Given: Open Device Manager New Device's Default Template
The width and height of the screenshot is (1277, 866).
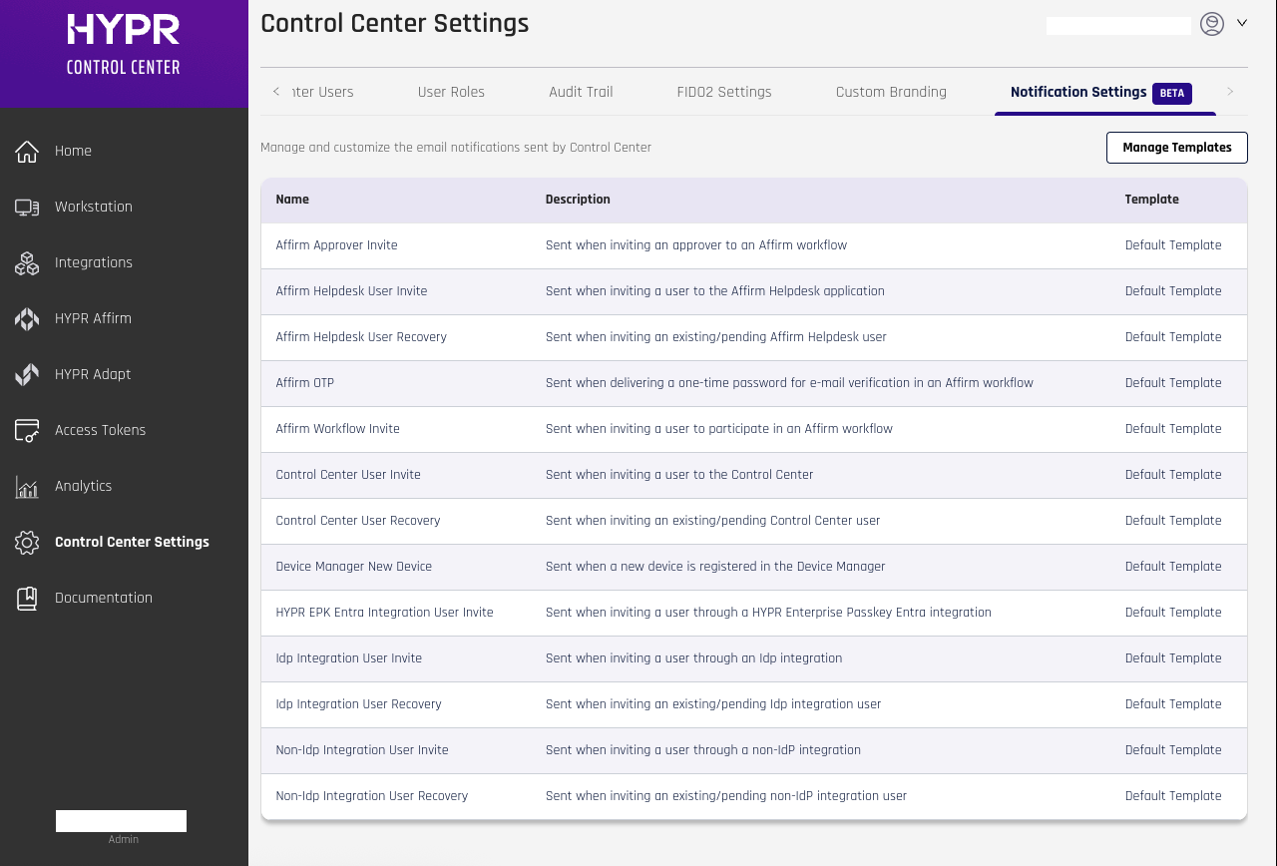Looking at the screenshot, I should [1173, 567].
